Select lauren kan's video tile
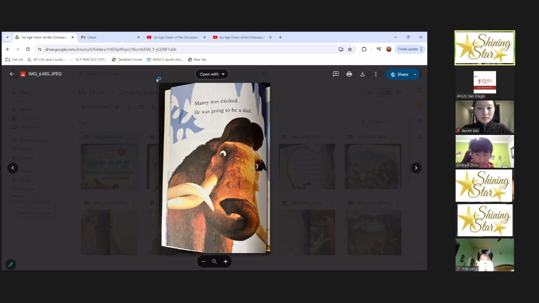Screen dimensions: 539x303 point(485,117)
